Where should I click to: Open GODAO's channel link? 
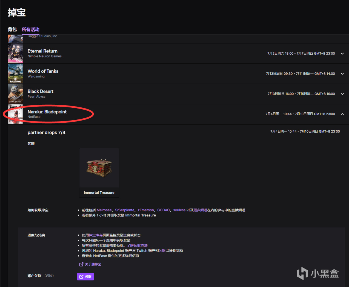click(x=164, y=210)
